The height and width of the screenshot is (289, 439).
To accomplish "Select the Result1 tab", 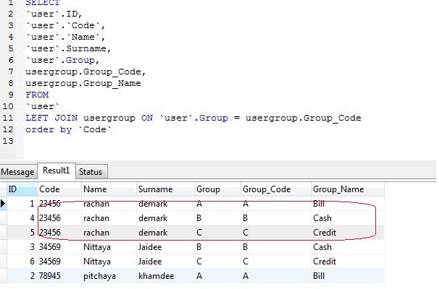I will [56, 171].
